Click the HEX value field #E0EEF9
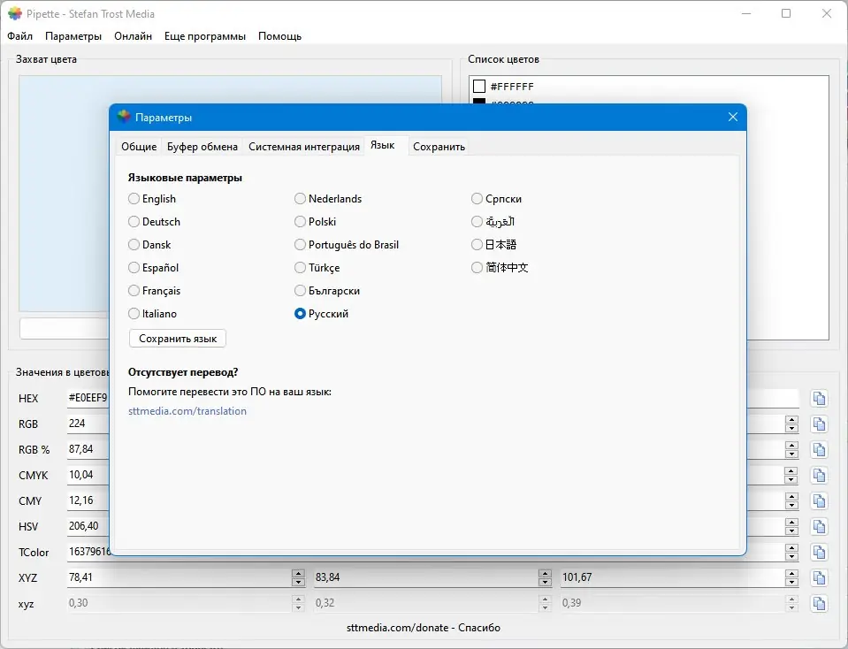 [88, 398]
